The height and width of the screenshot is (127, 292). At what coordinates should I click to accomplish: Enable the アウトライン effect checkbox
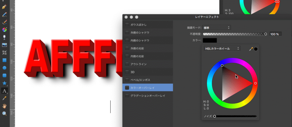point(127,64)
